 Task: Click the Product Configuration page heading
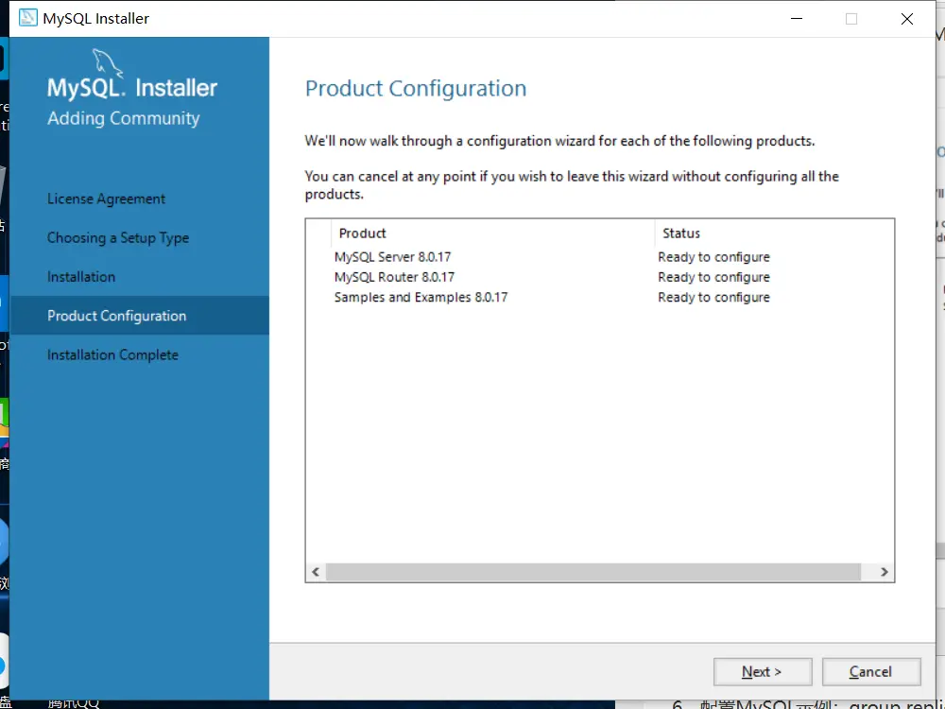coord(416,89)
